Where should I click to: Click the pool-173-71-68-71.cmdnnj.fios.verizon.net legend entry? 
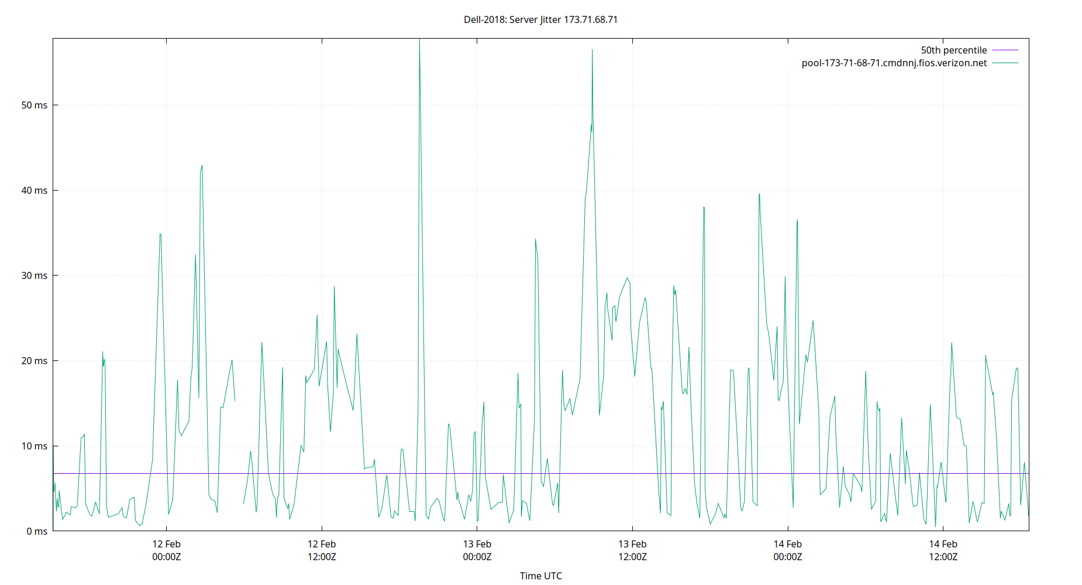894,63
